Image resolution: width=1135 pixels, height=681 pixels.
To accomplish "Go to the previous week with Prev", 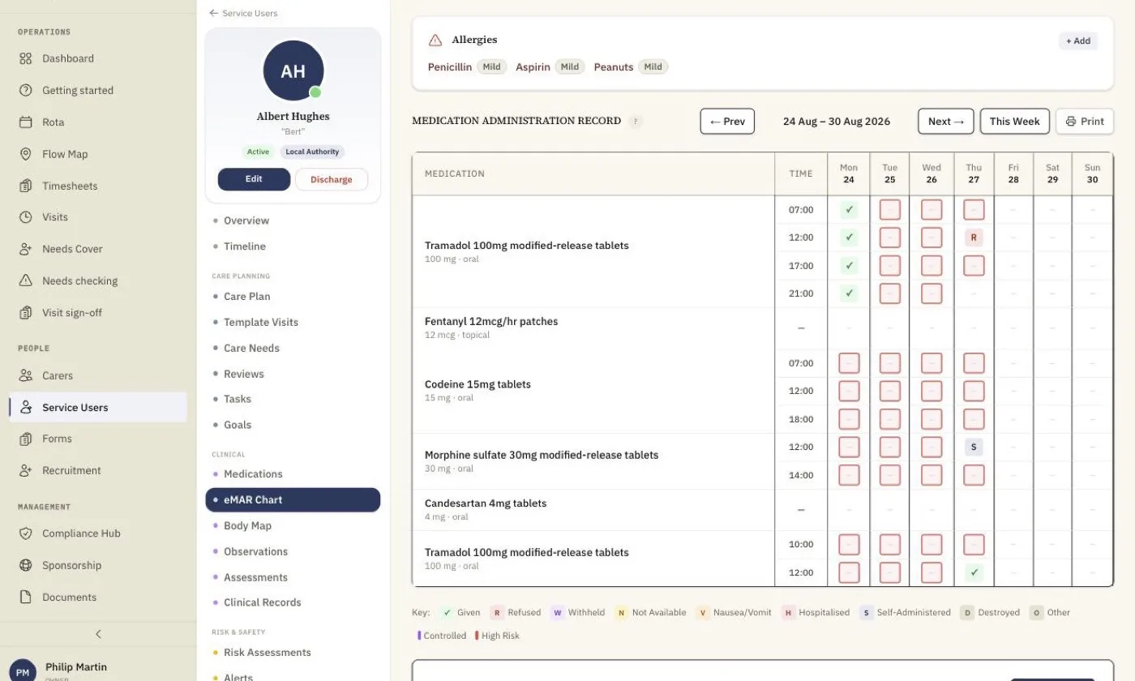I will (727, 122).
